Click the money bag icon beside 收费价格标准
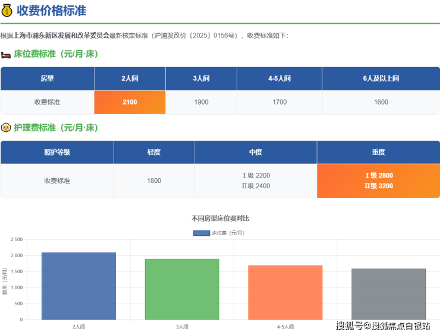This screenshot has height=335, width=440. (7, 10)
